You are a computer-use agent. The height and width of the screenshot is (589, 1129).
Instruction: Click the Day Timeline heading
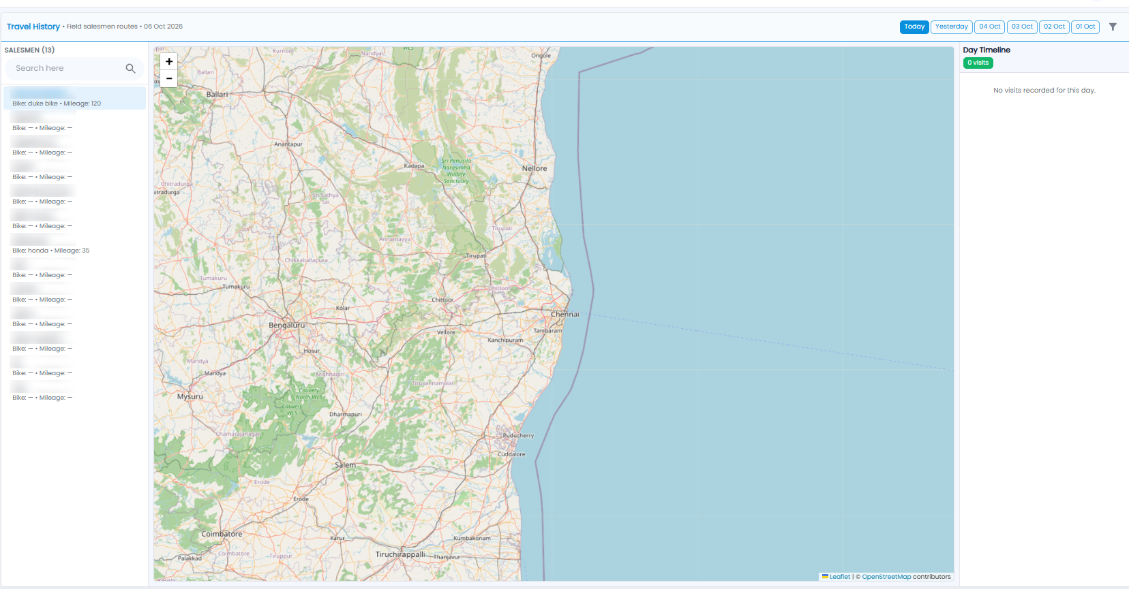tap(987, 50)
